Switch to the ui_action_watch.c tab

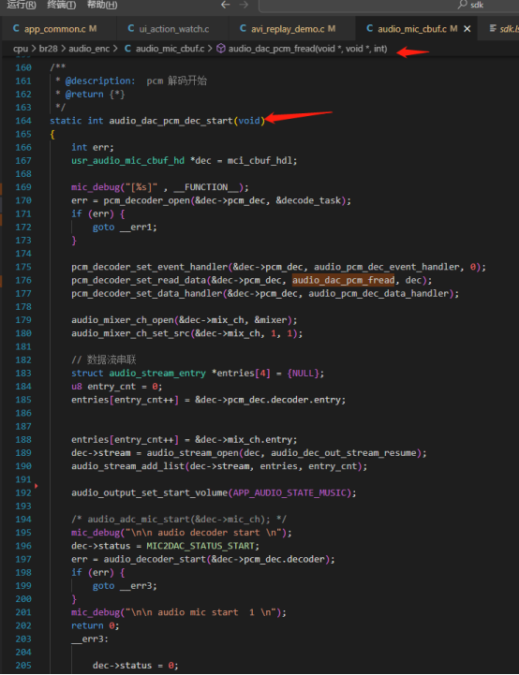[x=174, y=29]
